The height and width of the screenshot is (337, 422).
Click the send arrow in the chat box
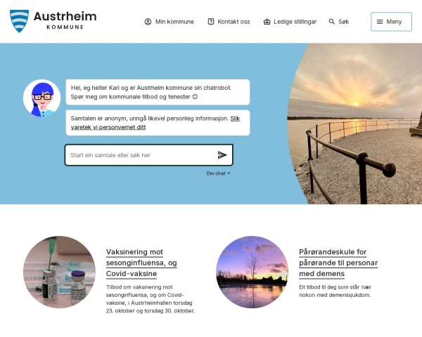click(x=222, y=154)
